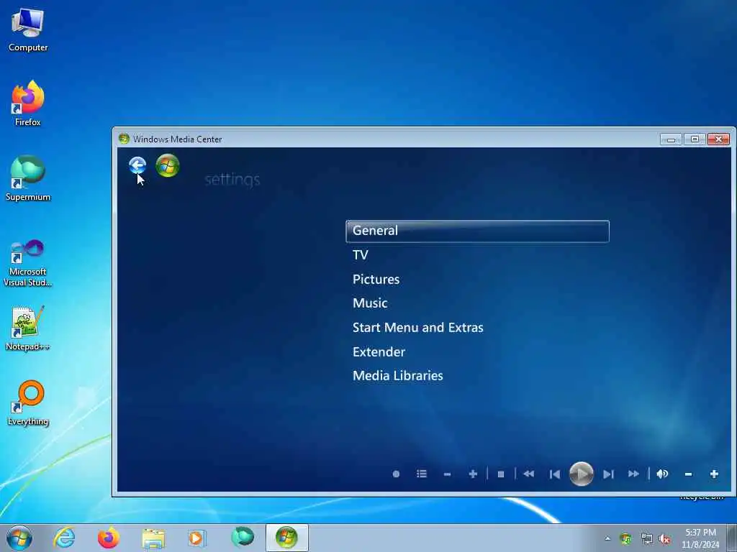
Task: Show hidden tray icons arrow
Action: click(607, 538)
